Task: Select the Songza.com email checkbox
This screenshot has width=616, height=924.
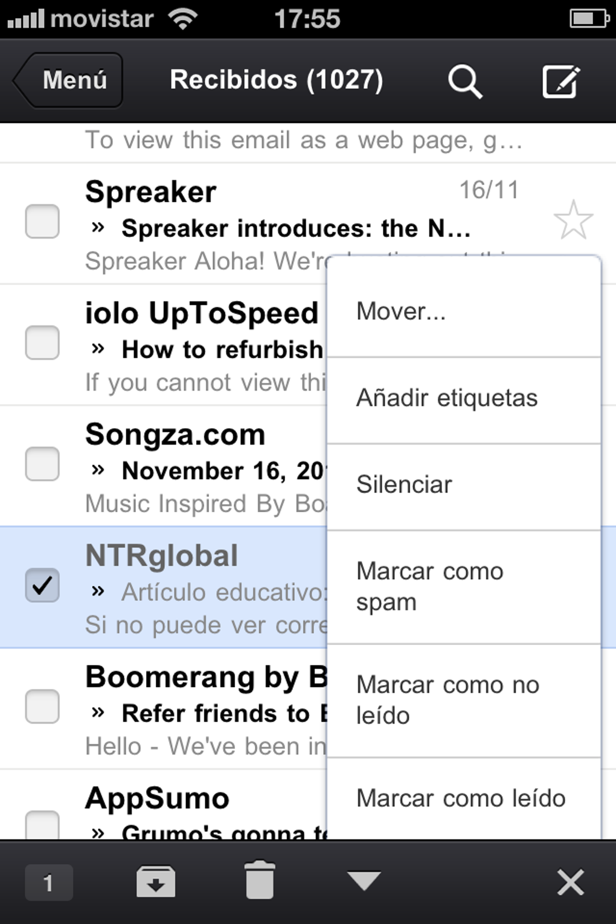Action: (42, 464)
